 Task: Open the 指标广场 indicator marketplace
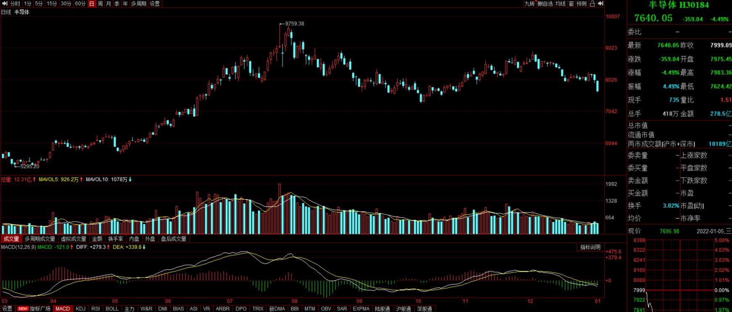(40, 309)
